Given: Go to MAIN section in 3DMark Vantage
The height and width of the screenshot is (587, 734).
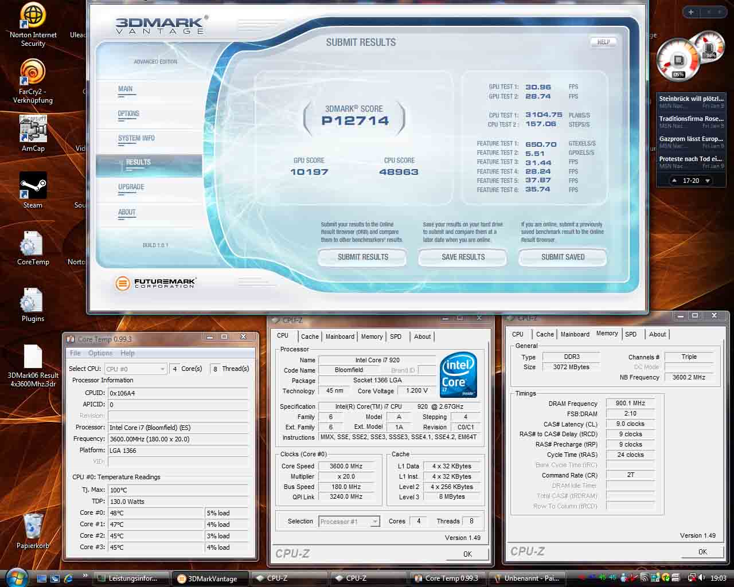Looking at the screenshot, I should tap(126, 89).
